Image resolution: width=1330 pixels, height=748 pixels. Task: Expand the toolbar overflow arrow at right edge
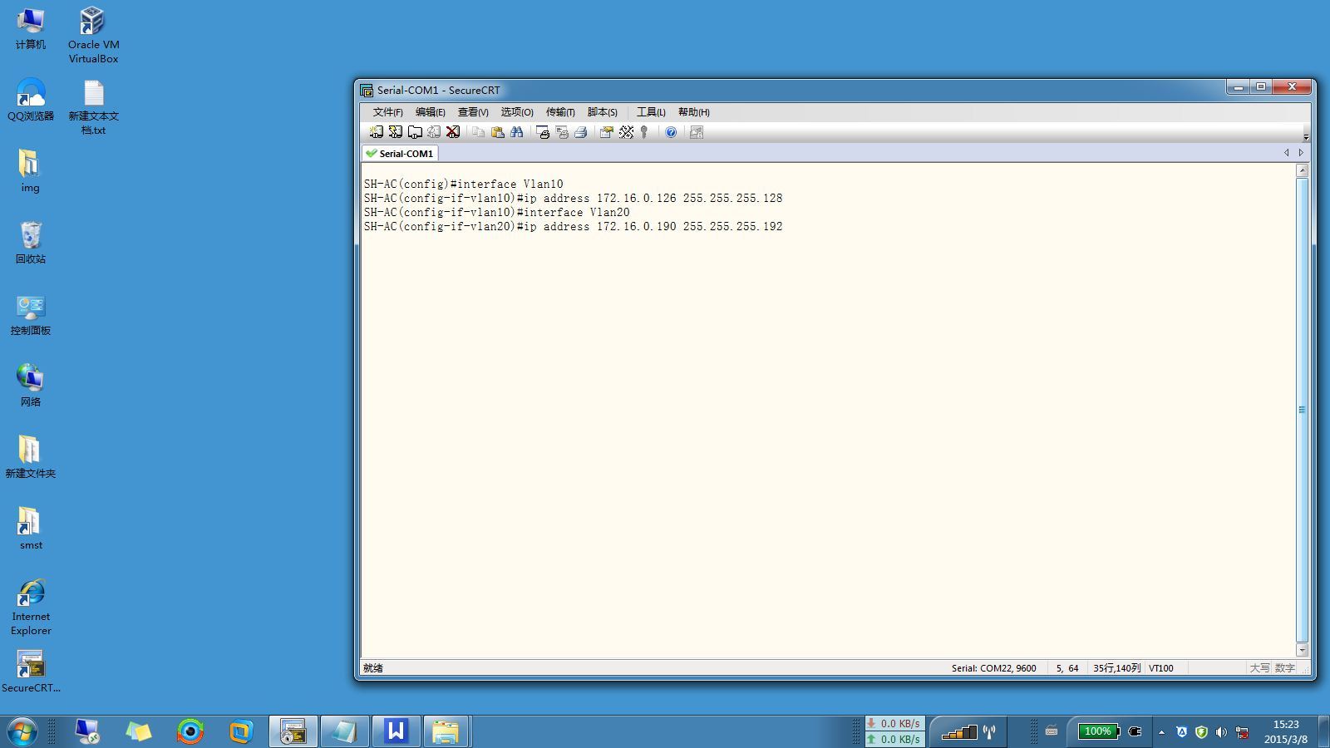[1305, 136]
